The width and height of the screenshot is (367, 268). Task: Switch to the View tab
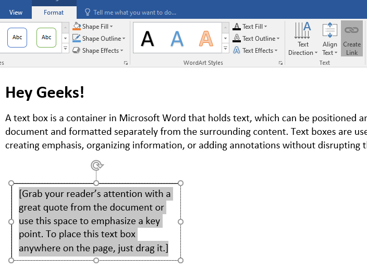point(16,13)
